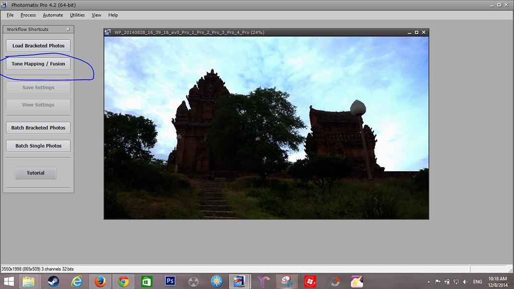This screenshot has height=289, width=514.
Task: Open Google Chrome from the taskbar
Action: [x=123, y=281]
